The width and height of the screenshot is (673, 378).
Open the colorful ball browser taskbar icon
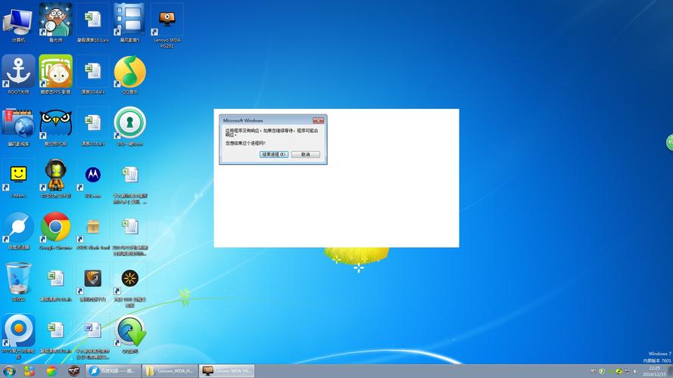tap(52, 370)
